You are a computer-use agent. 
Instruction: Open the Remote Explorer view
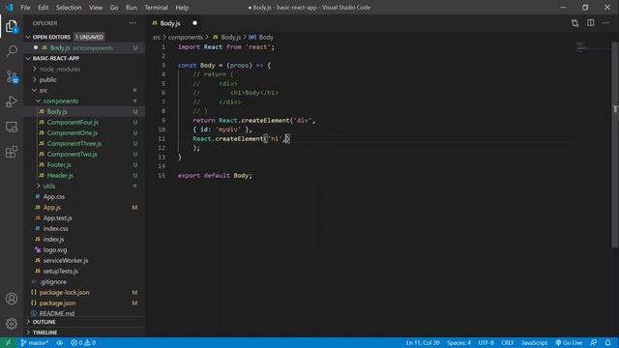coord(12,127)
